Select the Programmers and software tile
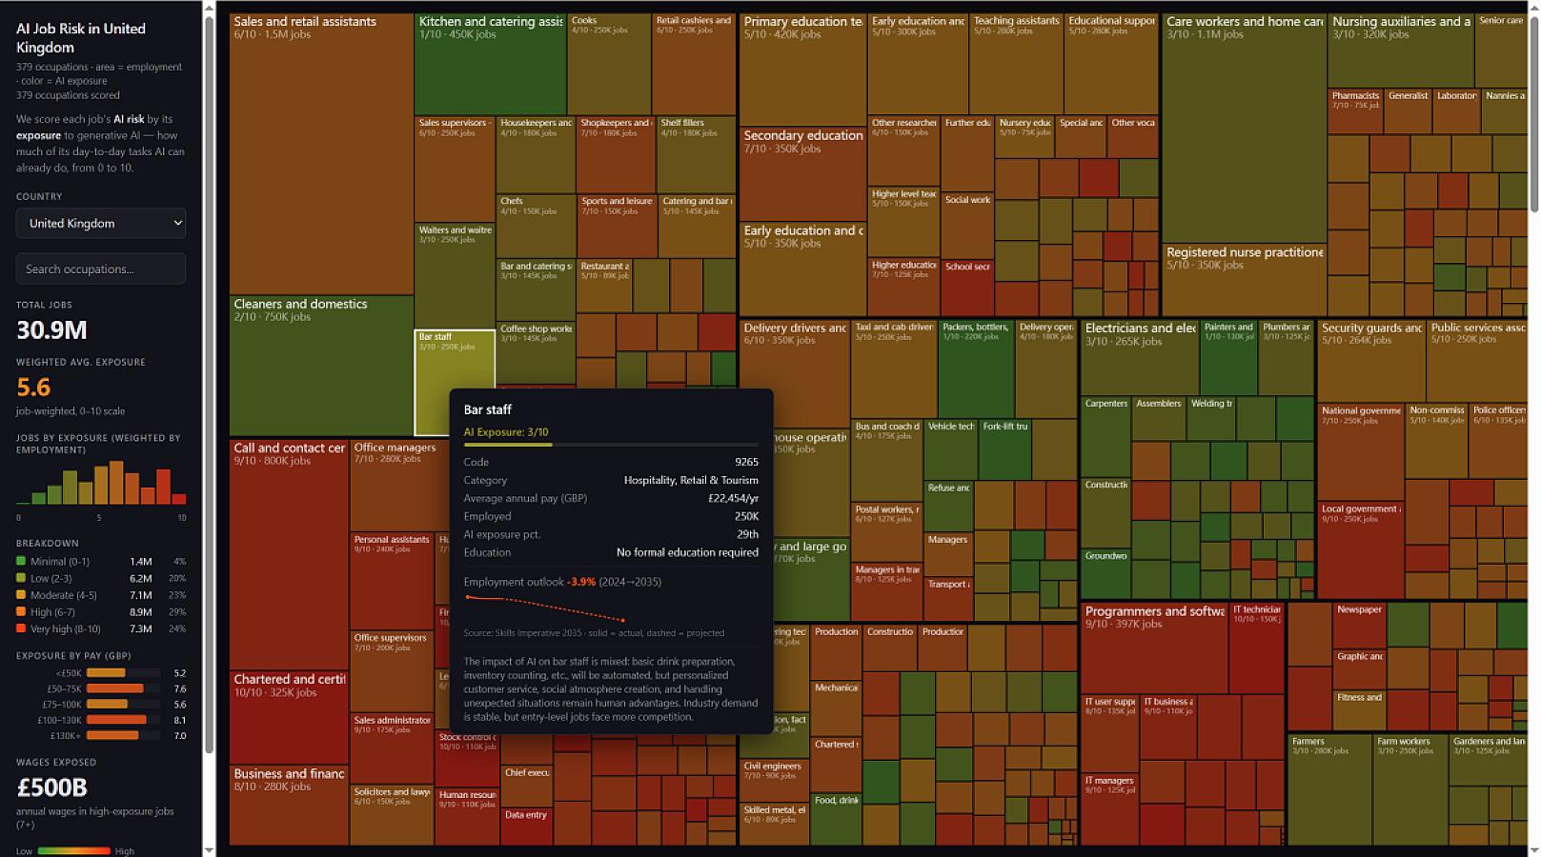The width and height of the screenshot is (1541, 857). [x=1154, y=648]
